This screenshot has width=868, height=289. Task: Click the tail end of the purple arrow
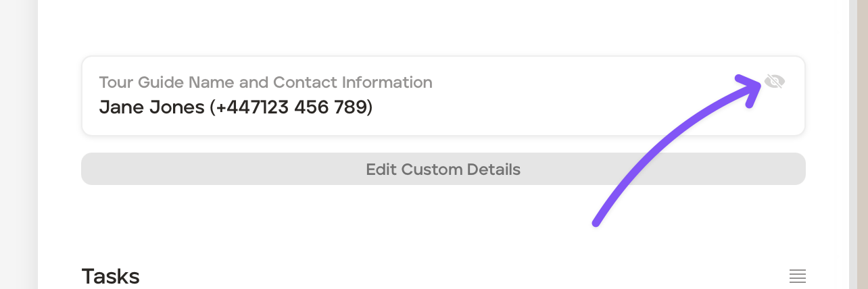pos(596,222)
